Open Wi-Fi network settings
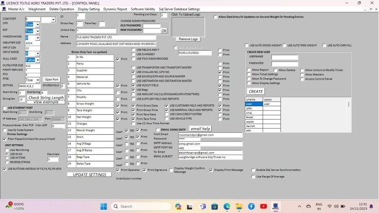 pyautogui.click(x=329, y=206)
